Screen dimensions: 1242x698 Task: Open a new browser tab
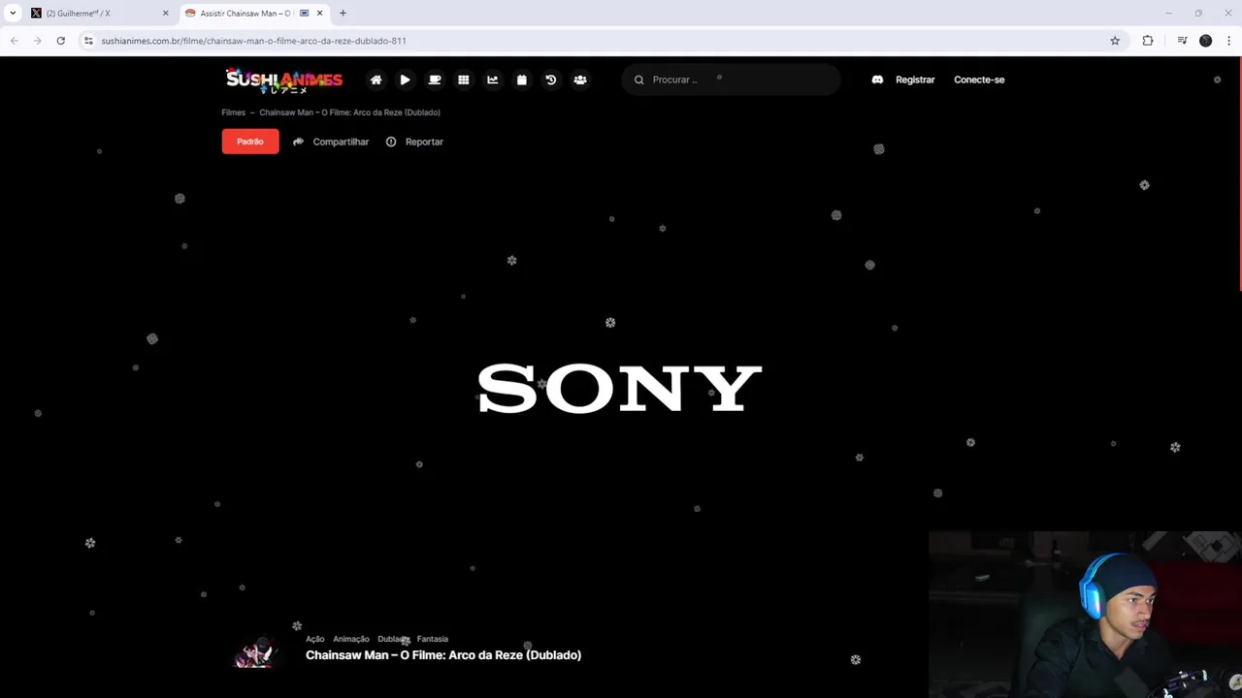343,14
